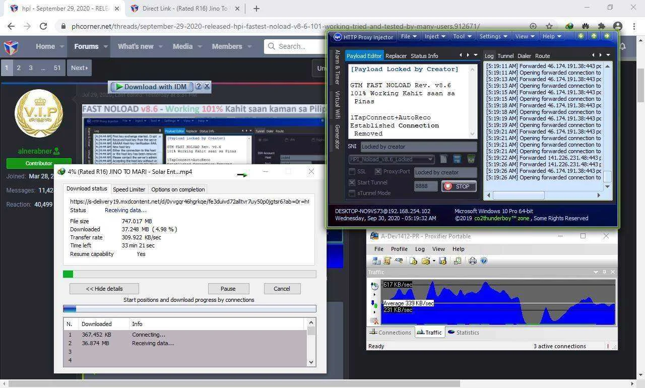Click the Hide details button
Viewport: 645px width, 388px height.
pyautogui.click(x=104, y=289)
